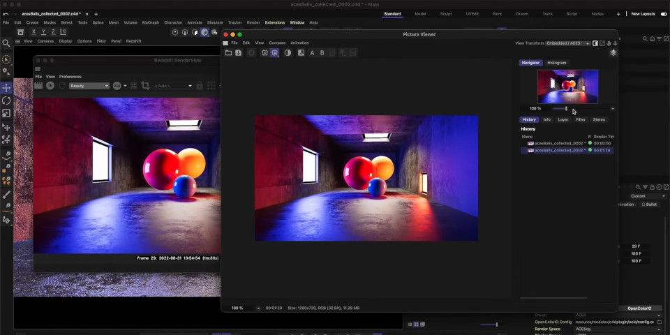This screenshot has width=670, height=335.
Task: Toggle the lock icon in RenderView toolbar
Action: click(200, 85)
